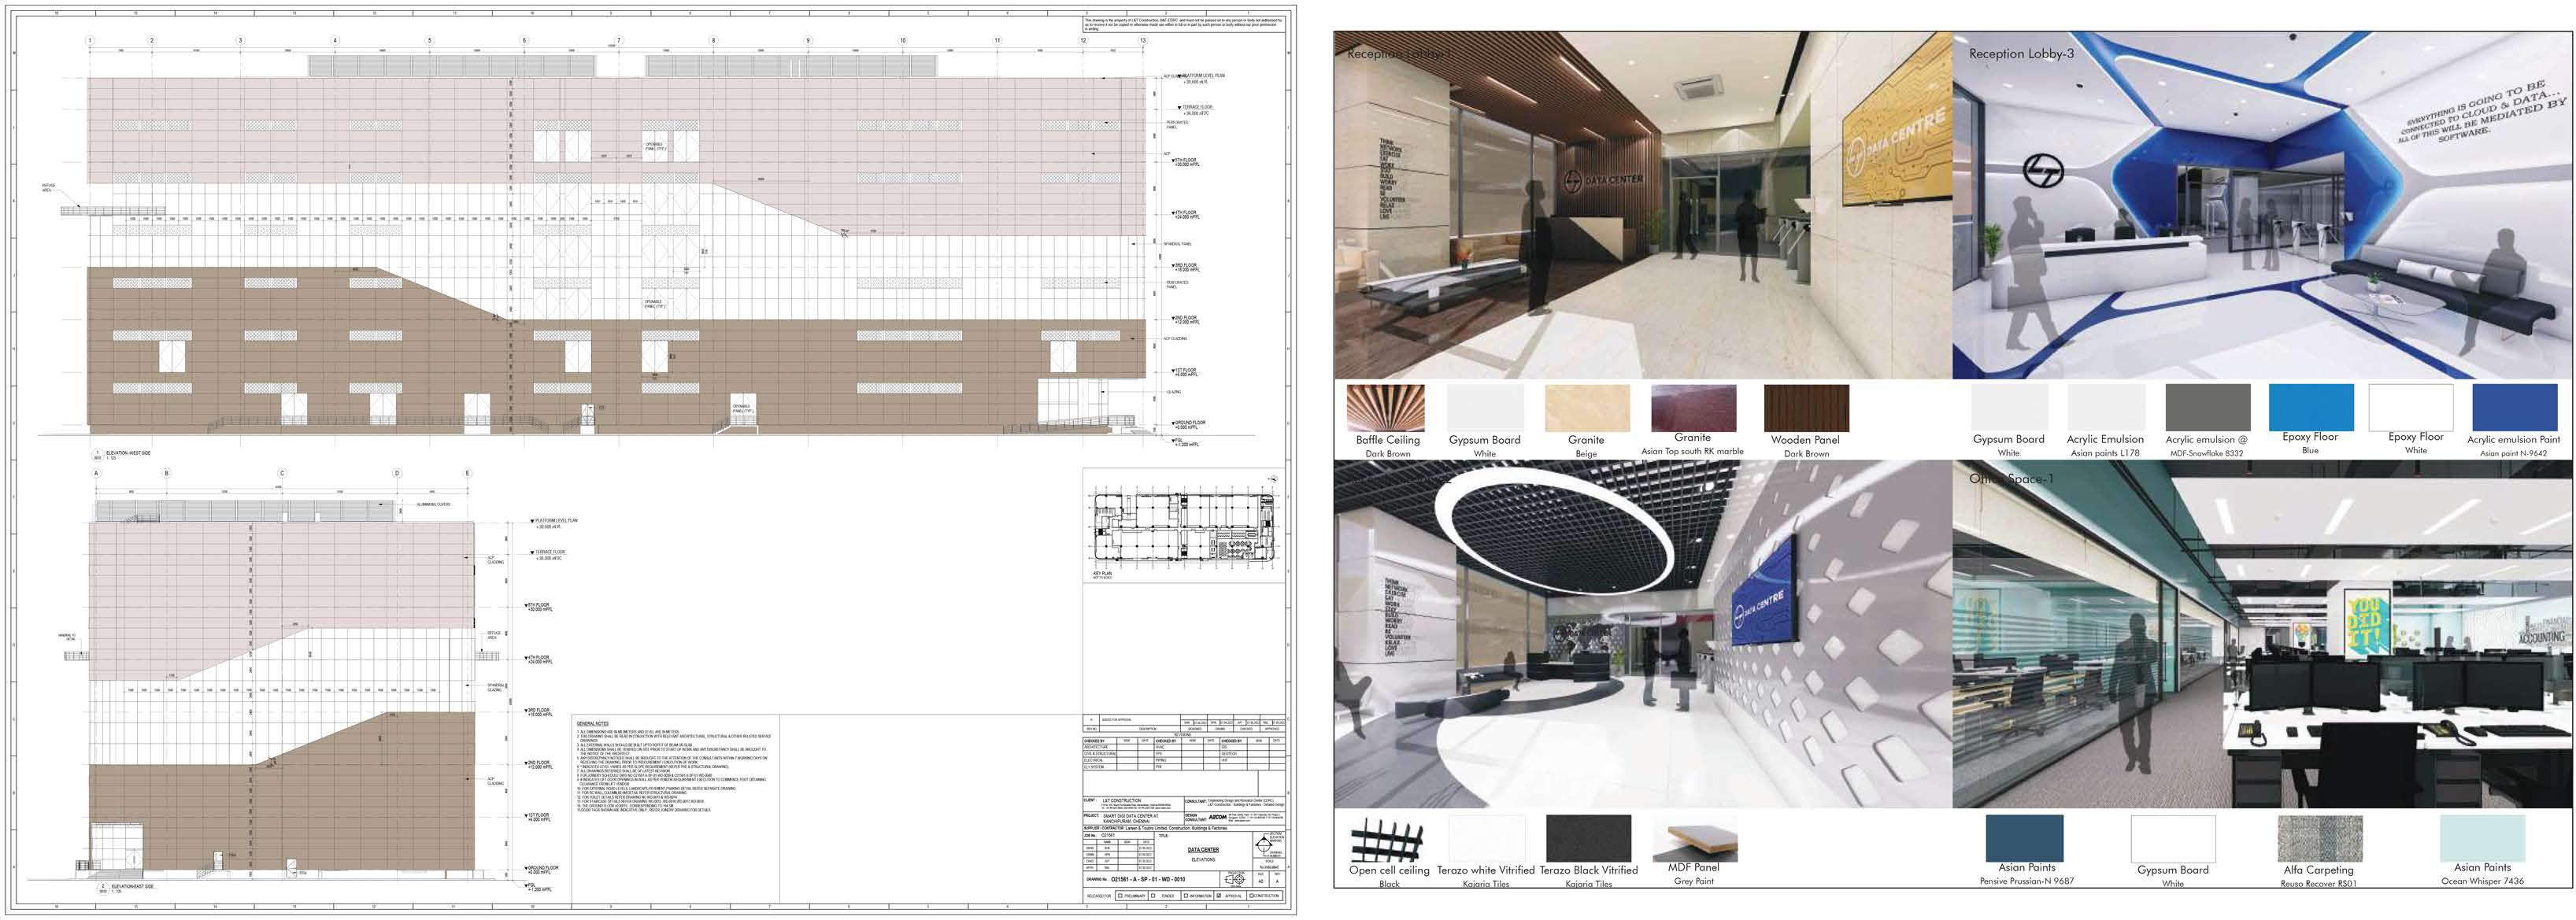Check the Preliminary release checkbox
This screenshot has width=2576, height=920.
pos(1121,896)
